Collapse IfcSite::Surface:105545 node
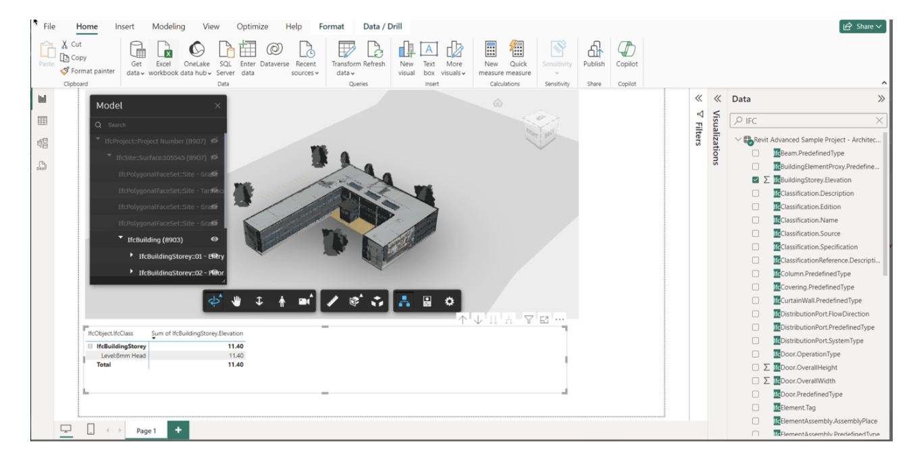 click(110, 157)
